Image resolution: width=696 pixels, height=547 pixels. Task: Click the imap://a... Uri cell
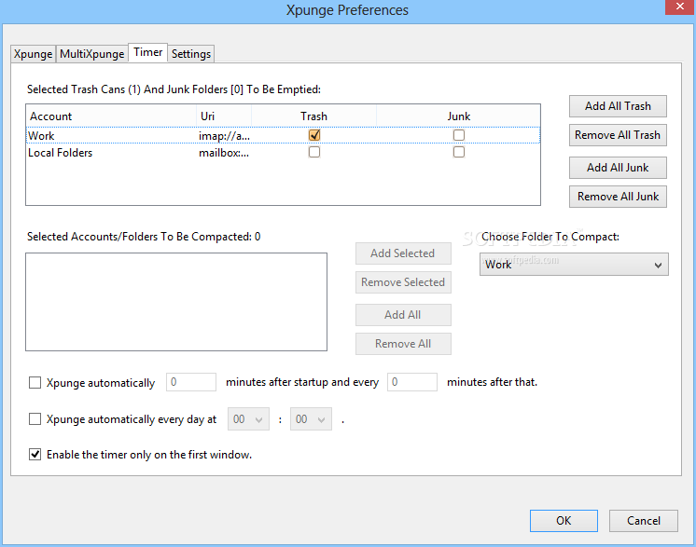pos(224,136)
